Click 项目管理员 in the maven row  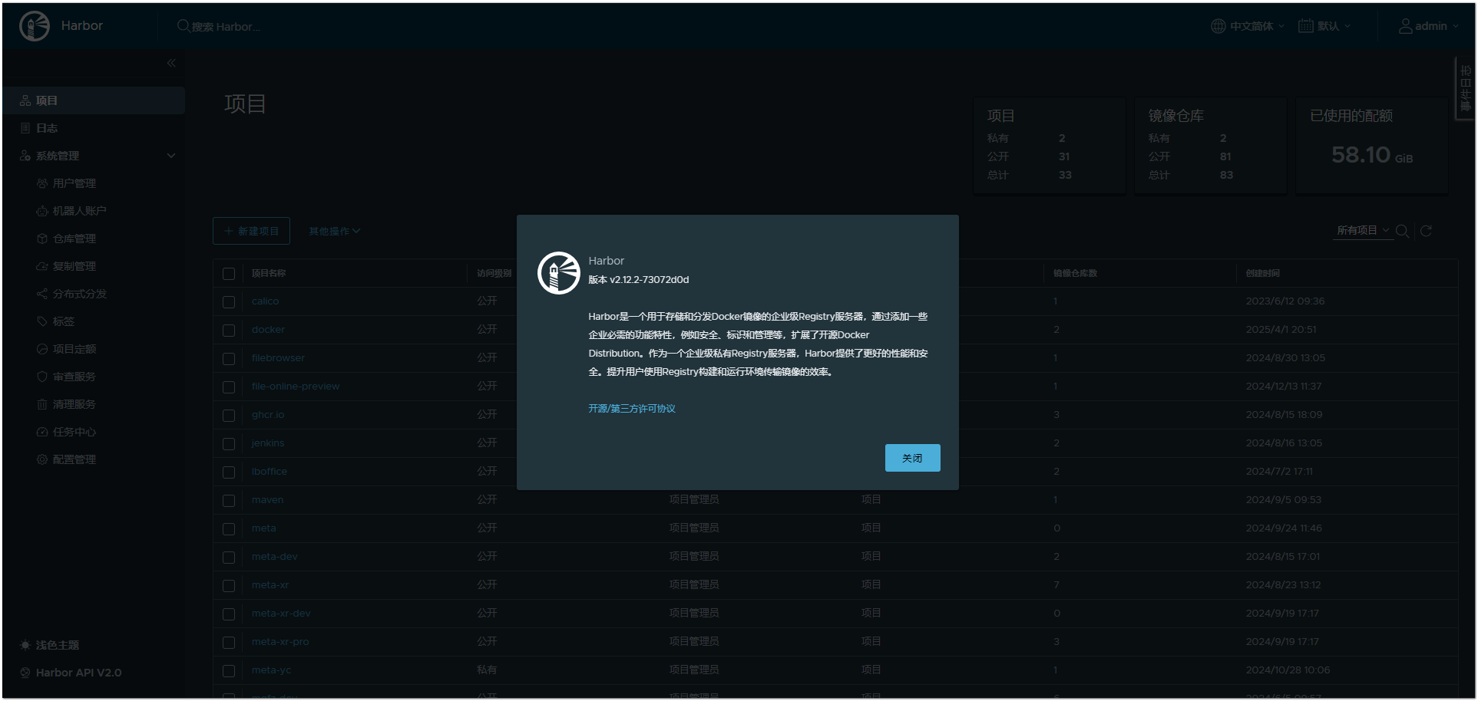tap(694, 500)
